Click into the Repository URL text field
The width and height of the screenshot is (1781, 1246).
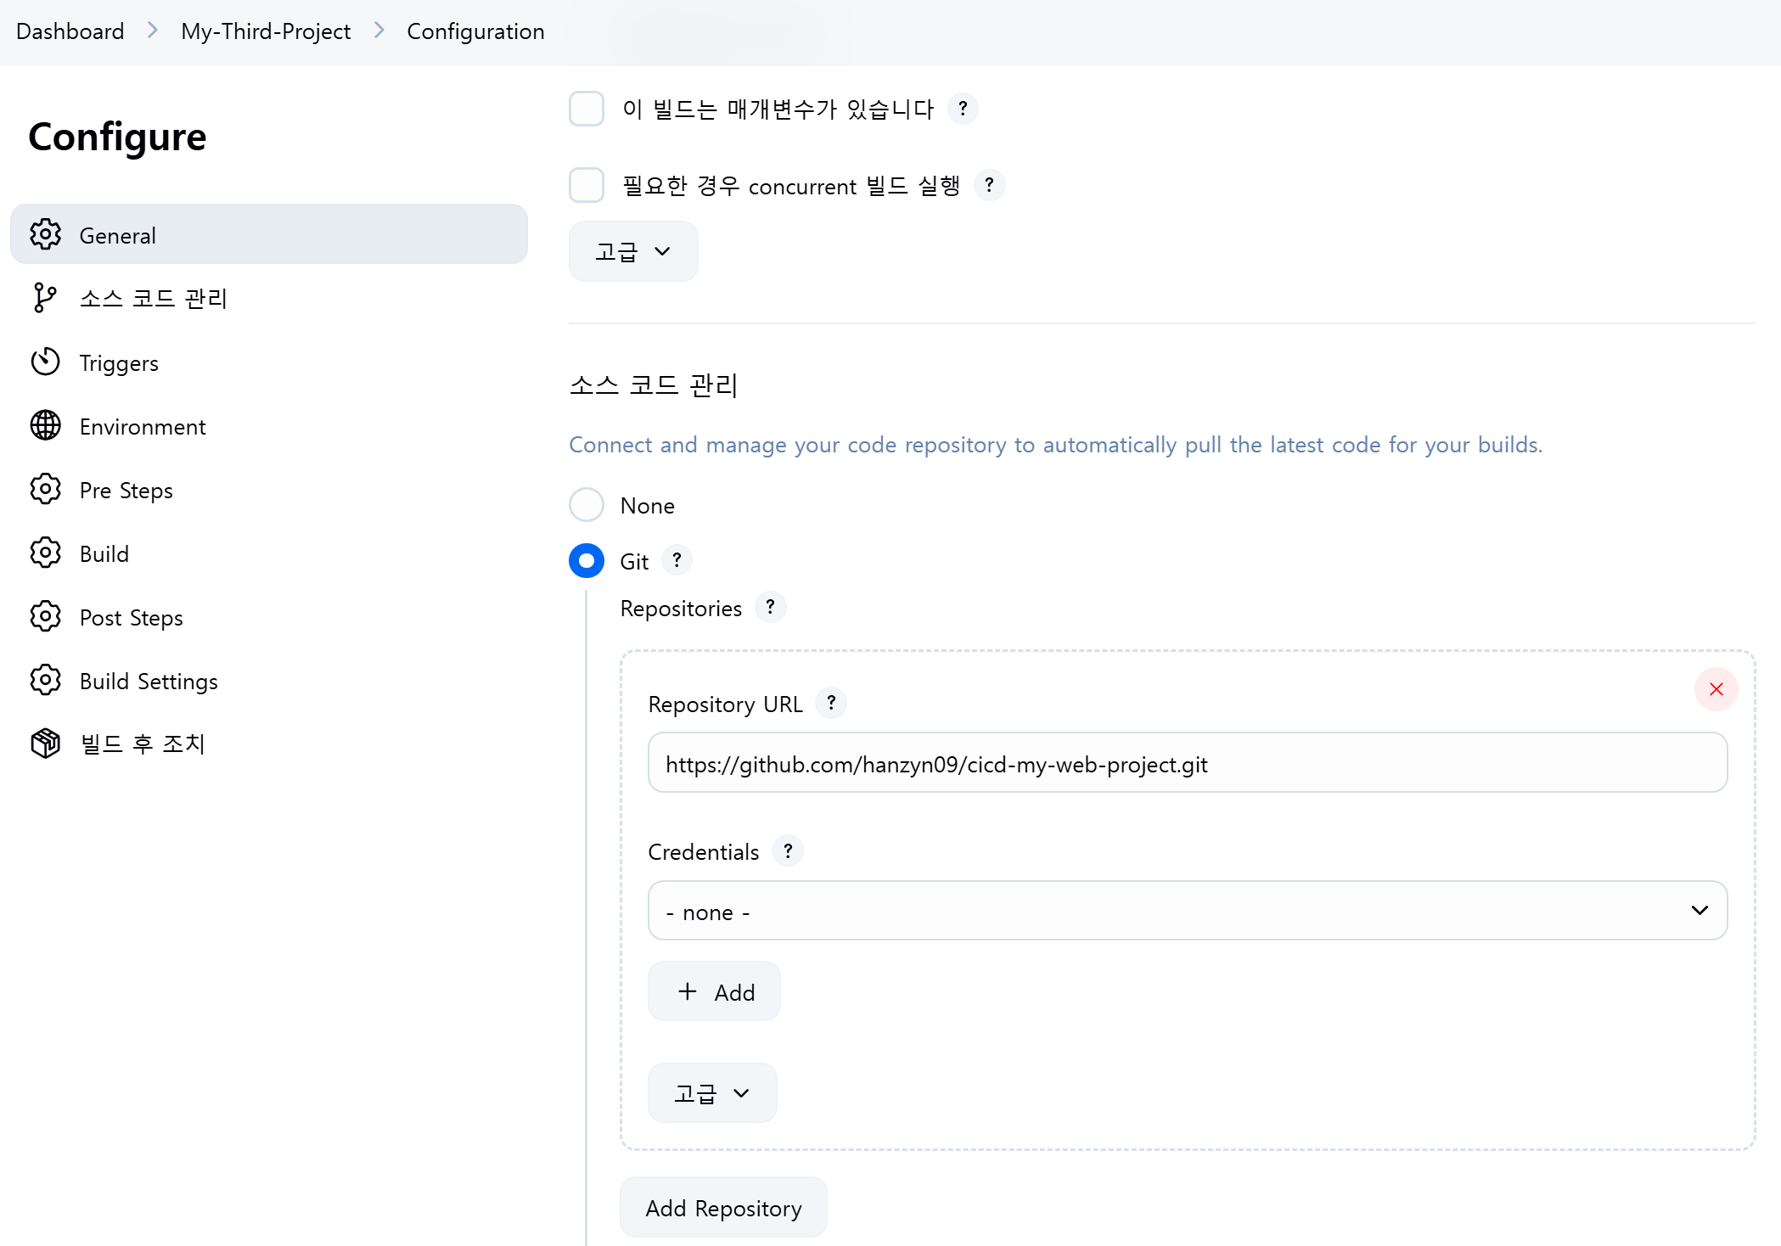point(1187,763)
